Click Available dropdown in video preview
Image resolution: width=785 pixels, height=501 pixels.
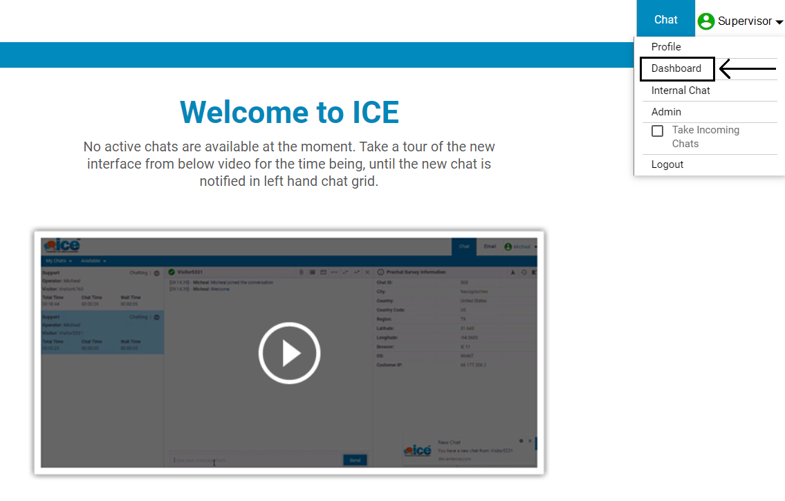(93, 261)
